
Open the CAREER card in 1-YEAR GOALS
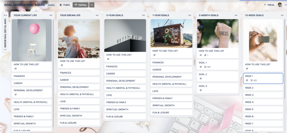172,70
